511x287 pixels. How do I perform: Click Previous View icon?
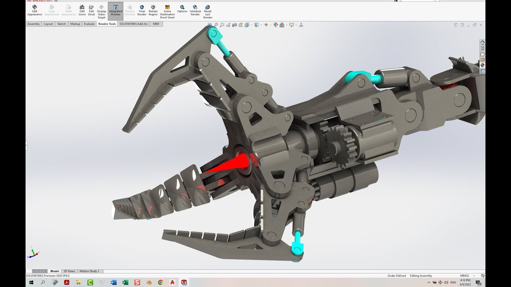pyautogui.click(x=228, y=25)
